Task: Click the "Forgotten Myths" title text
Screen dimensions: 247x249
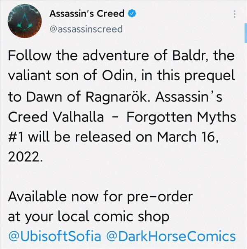Action: point(181,117)
